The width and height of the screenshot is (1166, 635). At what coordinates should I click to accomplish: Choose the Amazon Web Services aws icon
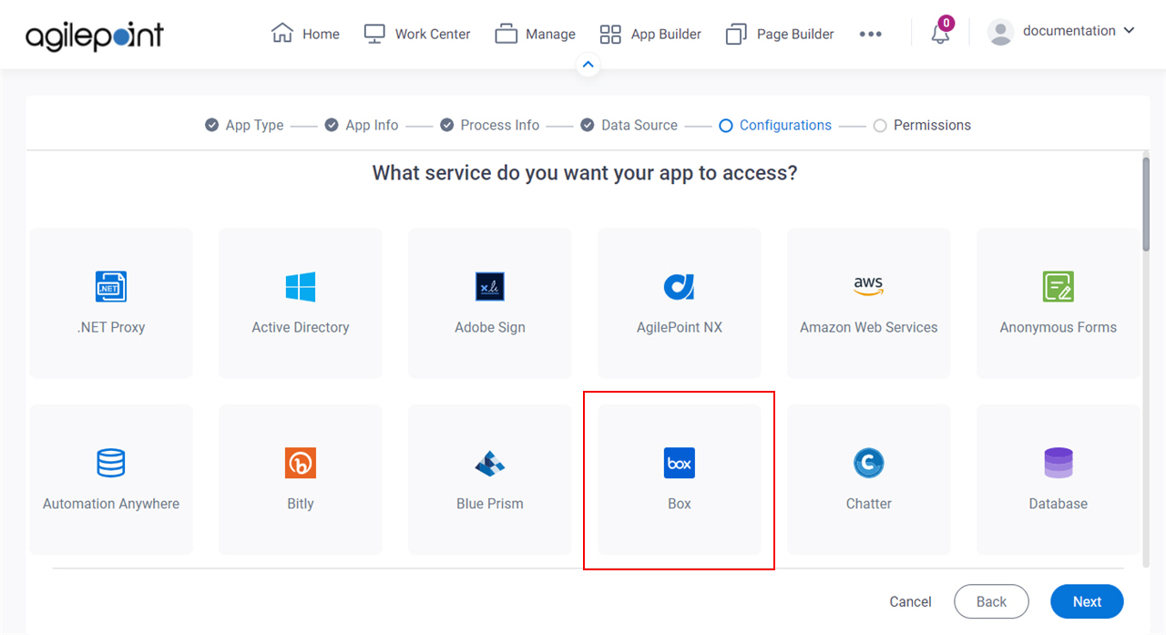(869, 287)
